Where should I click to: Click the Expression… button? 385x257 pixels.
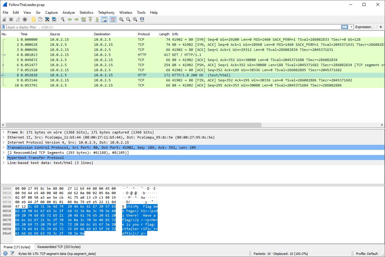(364, 27)
